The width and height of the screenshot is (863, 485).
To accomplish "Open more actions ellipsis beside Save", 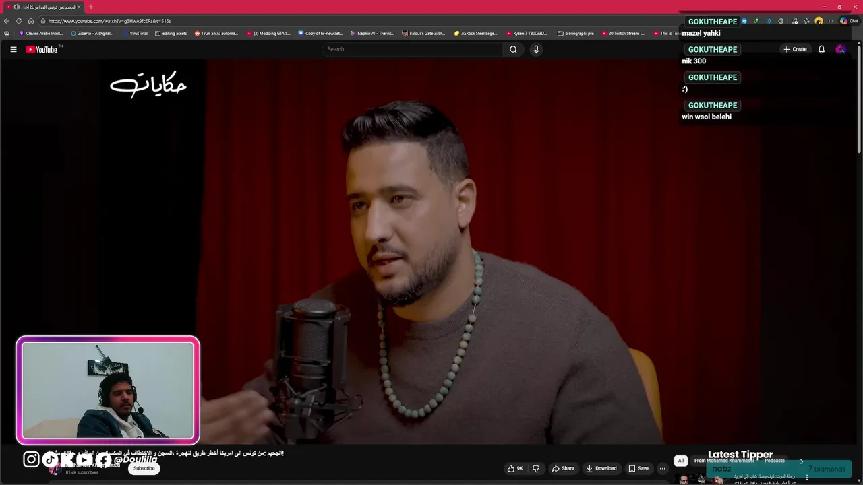I will pos(663,468).
